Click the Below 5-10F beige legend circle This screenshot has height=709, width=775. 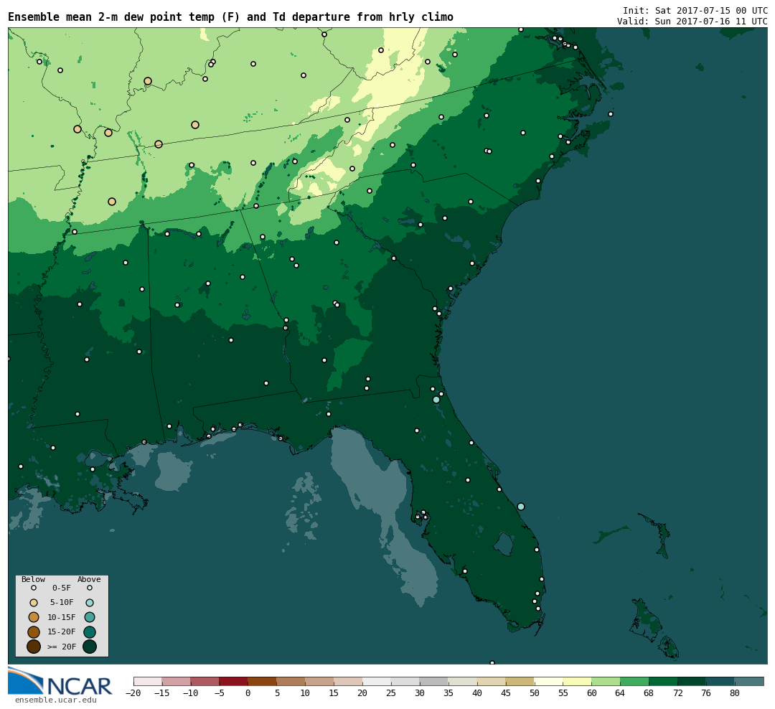34,603
